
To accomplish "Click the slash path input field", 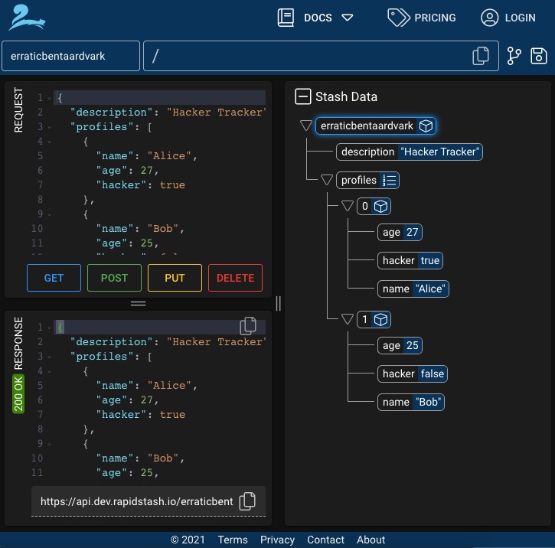I will coord(306,56).
